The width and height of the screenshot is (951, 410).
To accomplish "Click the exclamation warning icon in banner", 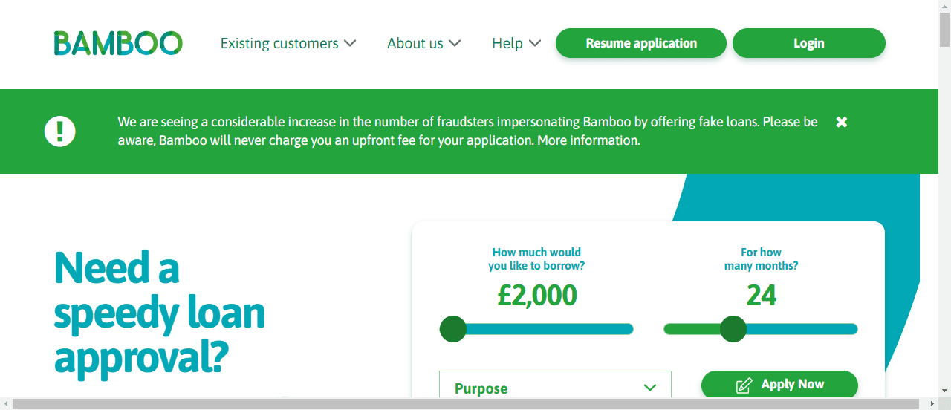I will tap(60, 131).
